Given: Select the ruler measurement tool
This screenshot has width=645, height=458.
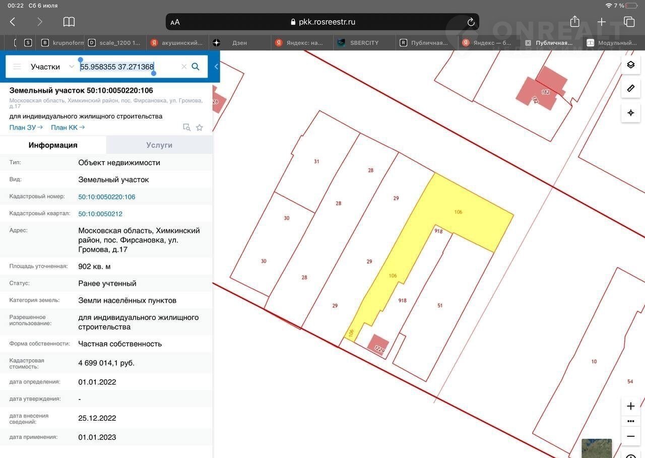Looking at the screenshot, I should (x=630, y=89).
